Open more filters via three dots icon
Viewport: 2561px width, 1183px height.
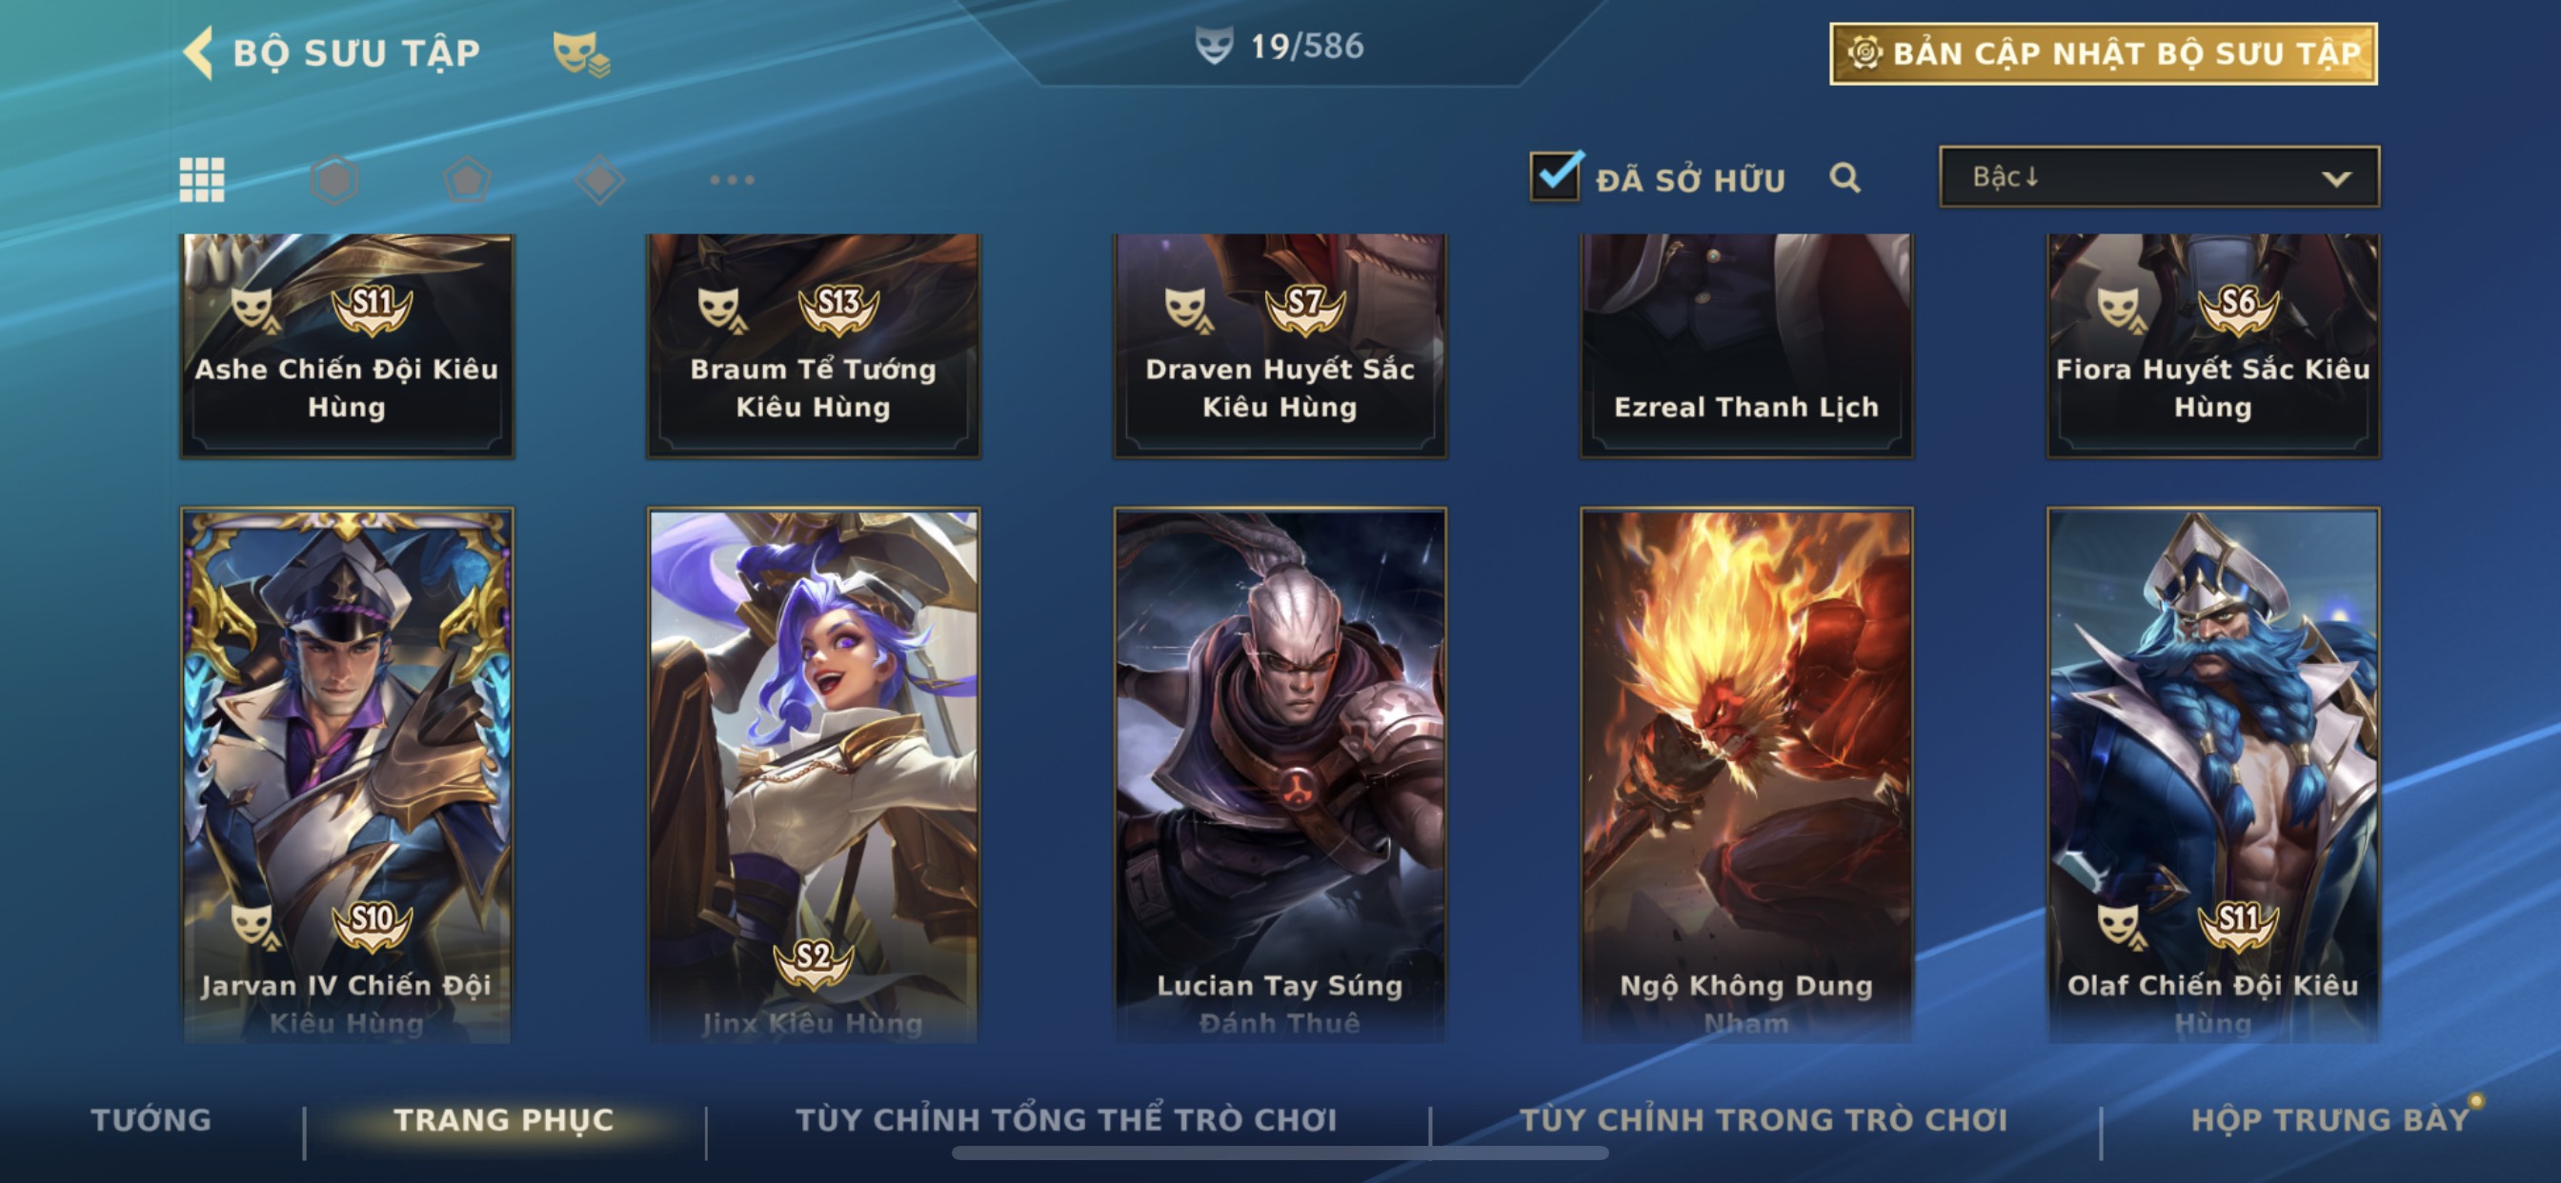click(733, 180)
